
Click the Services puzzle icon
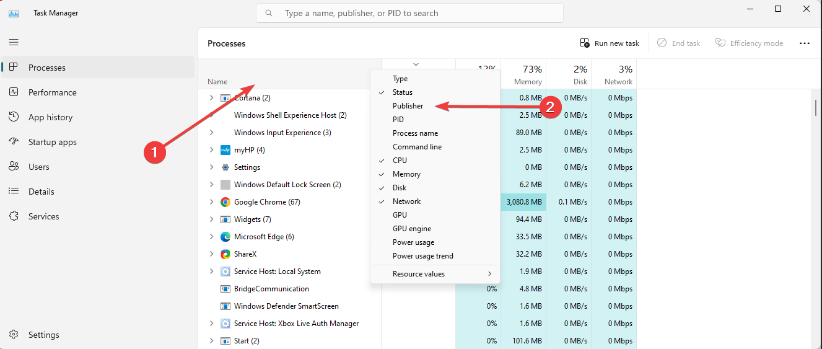tap(14, 216)
